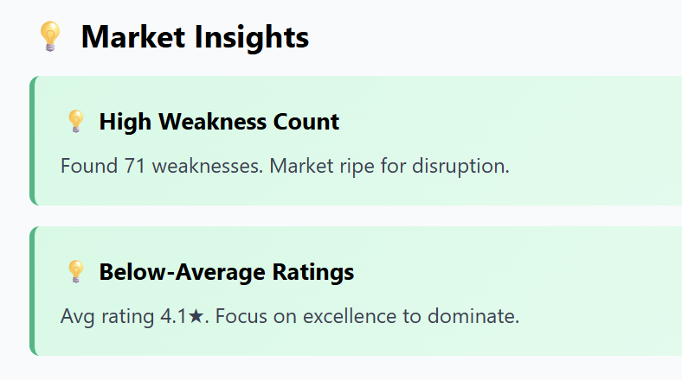The image size is (682, 380).
Task: Click green left border of Below-Average Ratings card
Action: coord(32,291)
